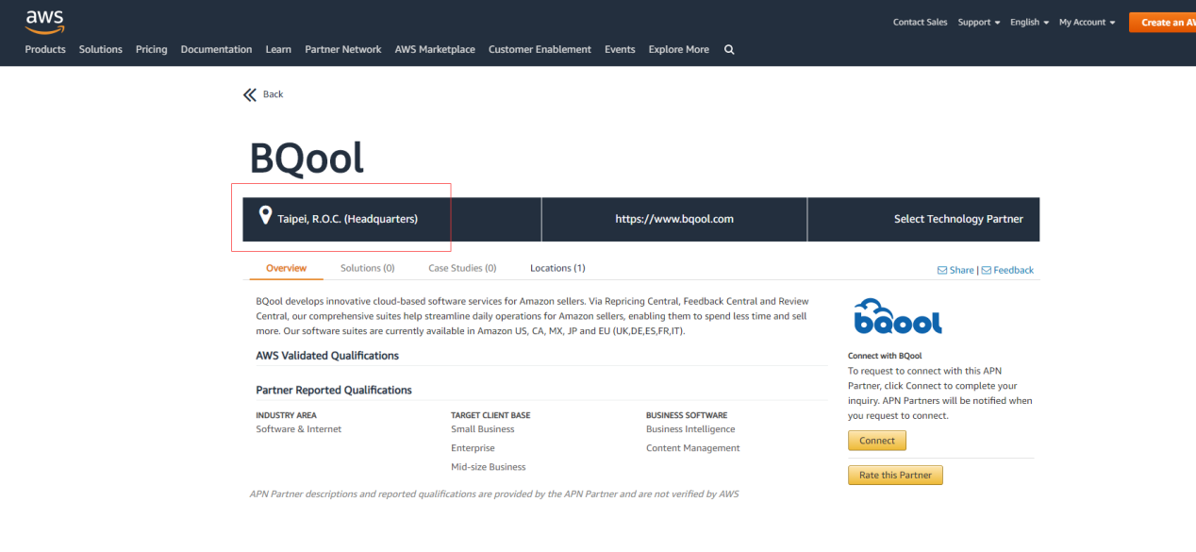This screenshot has height=552, width=1196.
Task: Click Select Technology Partner text
Action: click(x=958, y=219)
